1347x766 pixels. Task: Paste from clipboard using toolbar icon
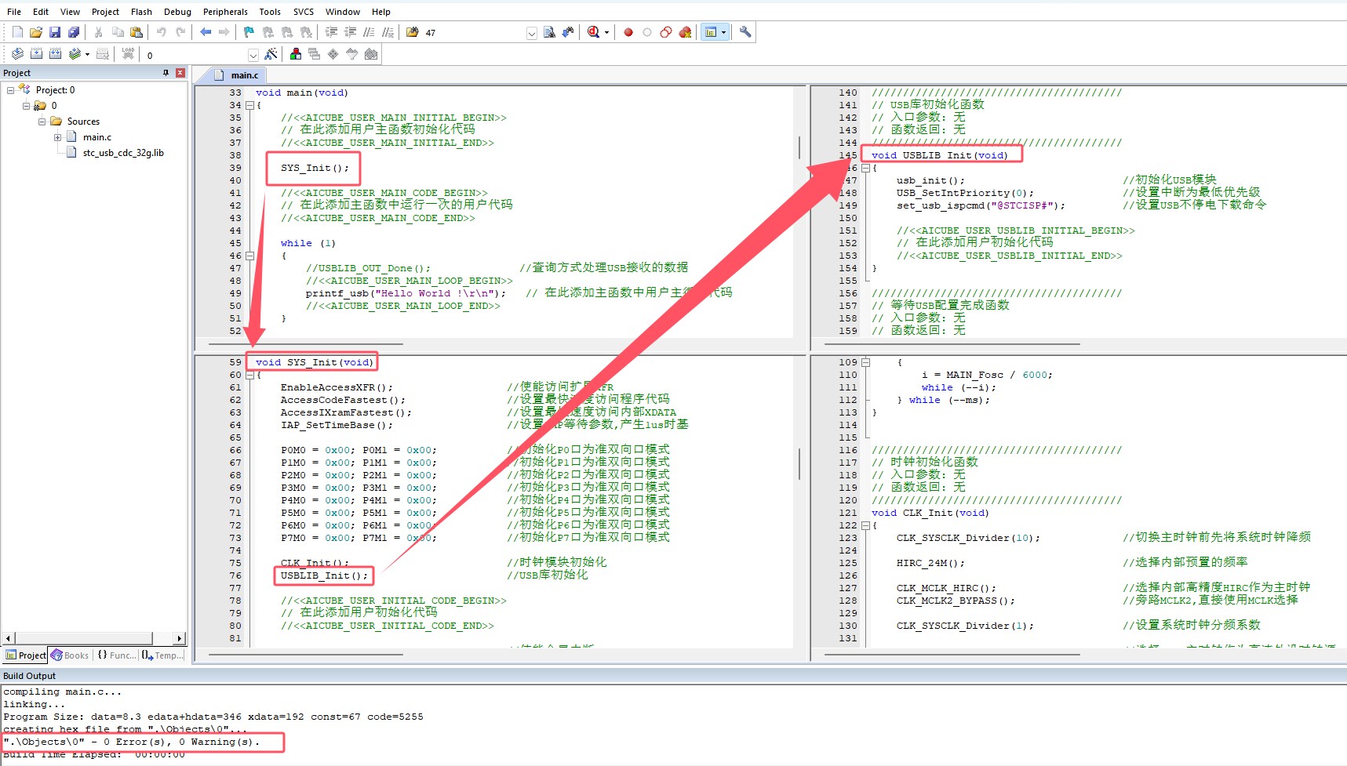pos(137,32)
